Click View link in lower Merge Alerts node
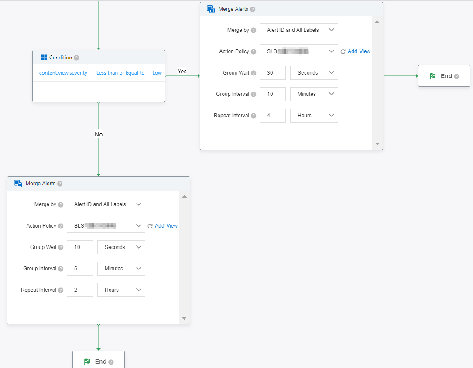Screen dimensions: 473x368 click(172, 226)
